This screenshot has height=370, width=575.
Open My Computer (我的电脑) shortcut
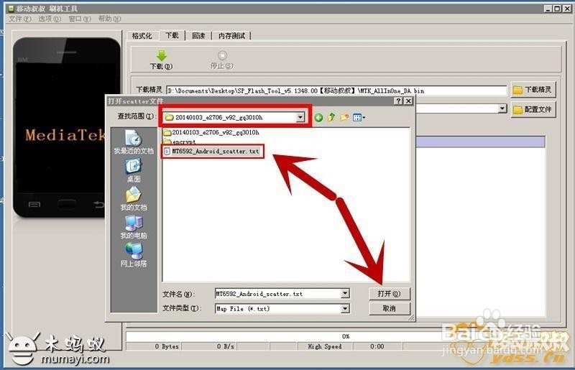point(134,227)
